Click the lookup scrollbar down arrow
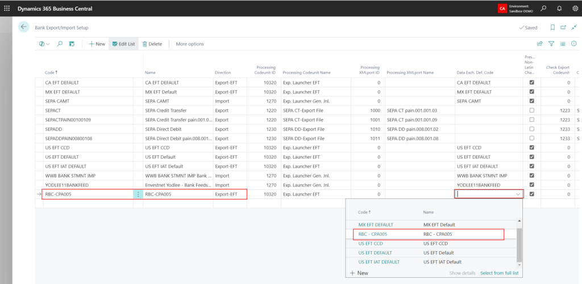This screenshot has height=284, width=582. coord(519,265)
